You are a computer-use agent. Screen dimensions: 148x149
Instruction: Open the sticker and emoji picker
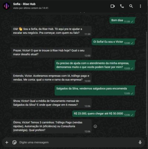(14, 142)
